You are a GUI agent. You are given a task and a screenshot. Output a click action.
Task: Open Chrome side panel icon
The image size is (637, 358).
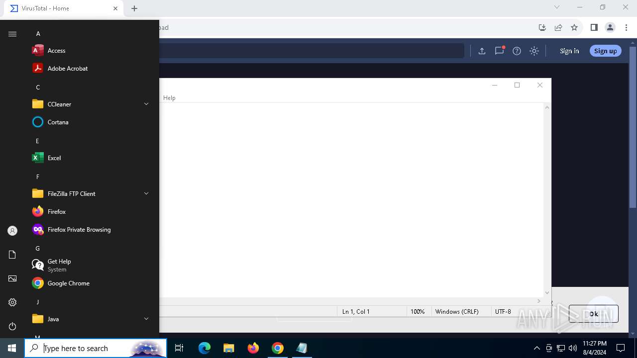(x=594, y=27)
